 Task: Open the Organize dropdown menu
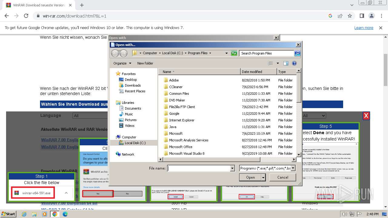click(x=122, y=63)
